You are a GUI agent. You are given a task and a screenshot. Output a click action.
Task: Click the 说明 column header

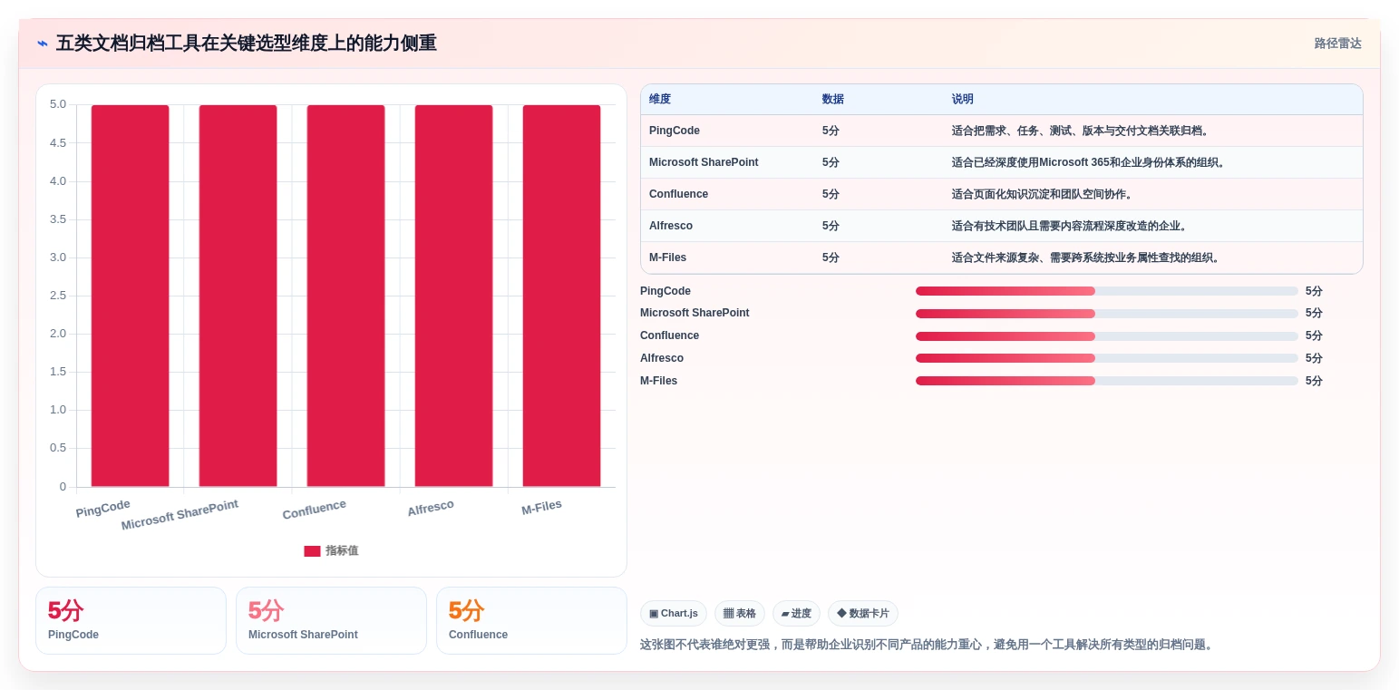click(962, 99)
